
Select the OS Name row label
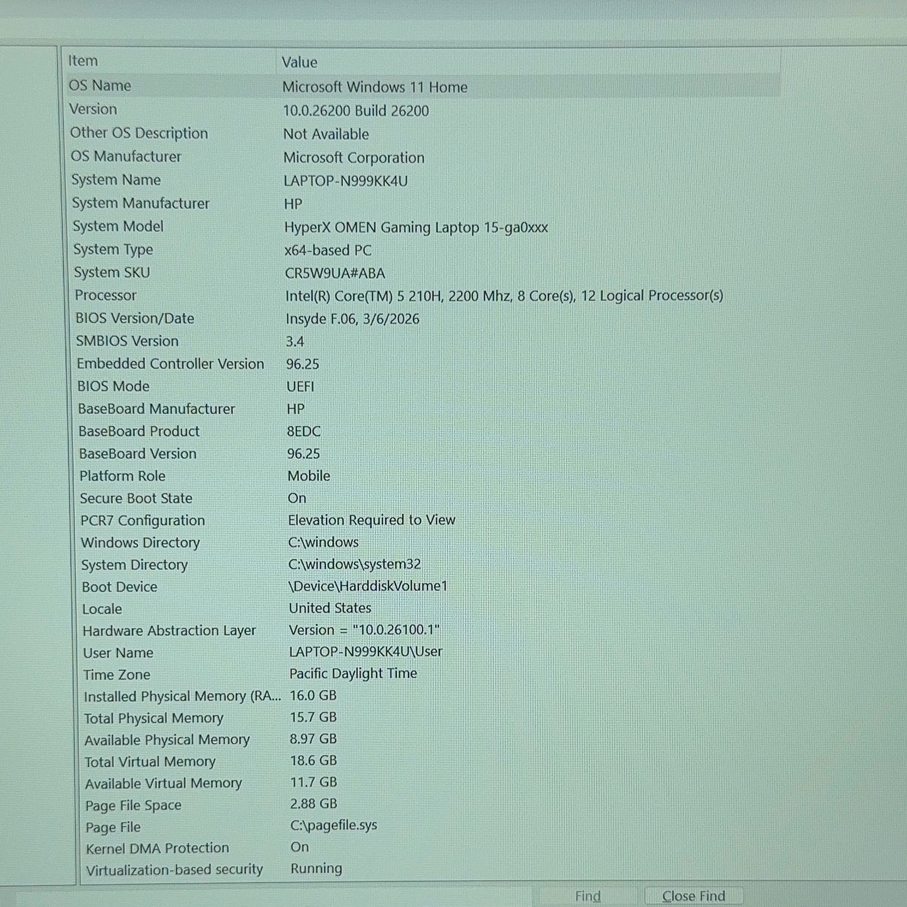(100, 85)
